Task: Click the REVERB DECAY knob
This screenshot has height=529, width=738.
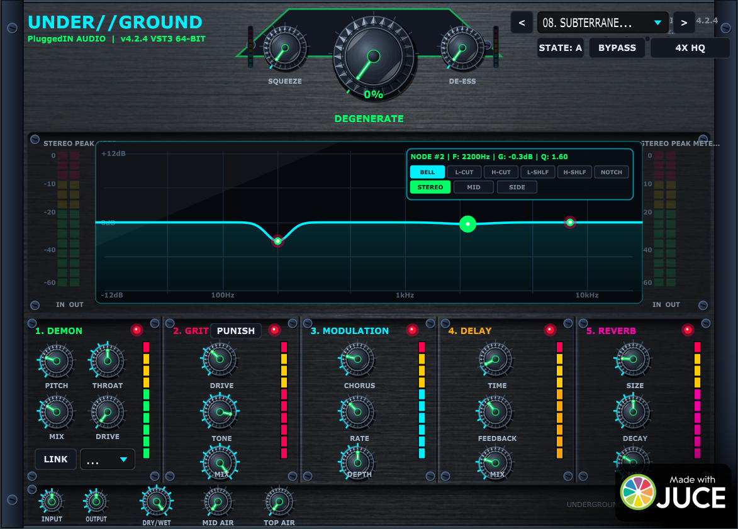Action: (633, 412)
